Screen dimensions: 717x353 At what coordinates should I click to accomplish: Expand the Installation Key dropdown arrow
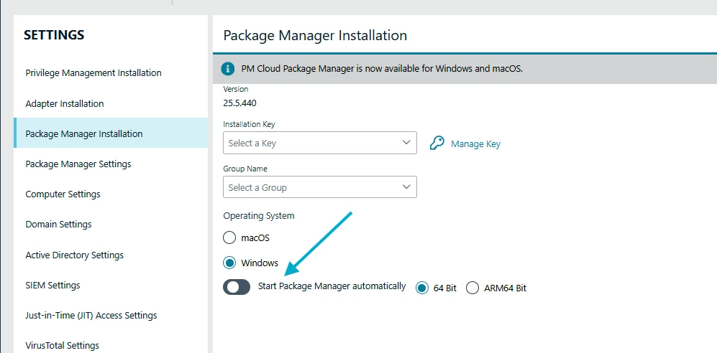point(406,143)
